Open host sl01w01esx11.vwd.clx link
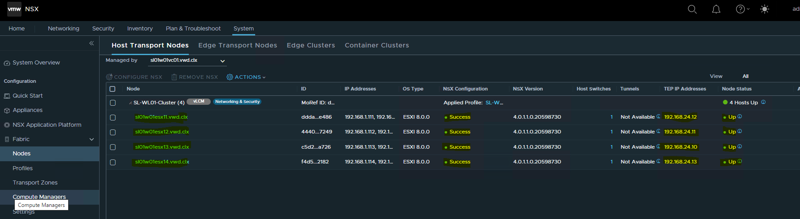Screen dimensions: 800x219 pos(161,117)
